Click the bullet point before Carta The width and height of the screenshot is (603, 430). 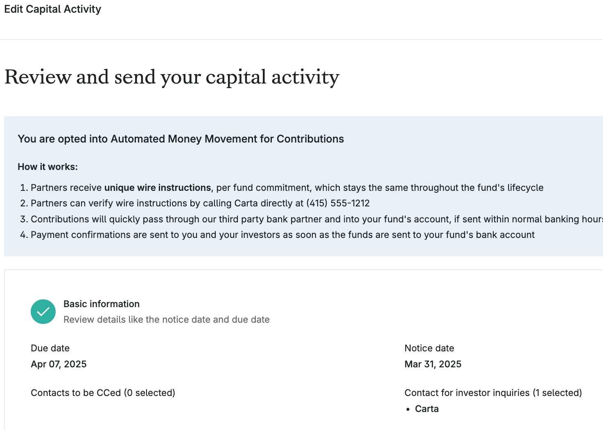tap(408, 409)
